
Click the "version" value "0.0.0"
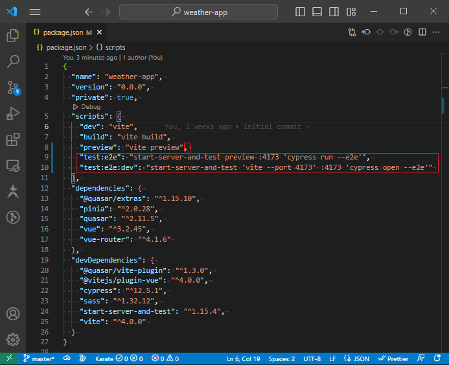coord(132,87)
